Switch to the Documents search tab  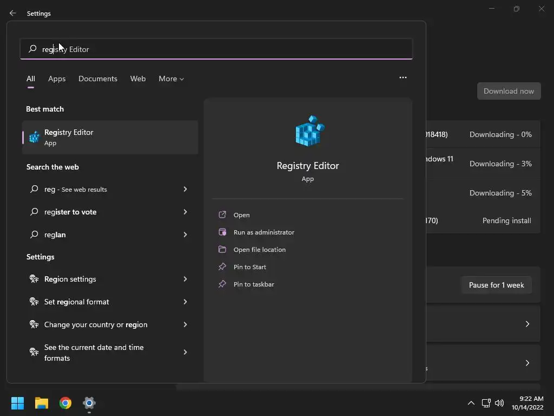coord(98,79)
